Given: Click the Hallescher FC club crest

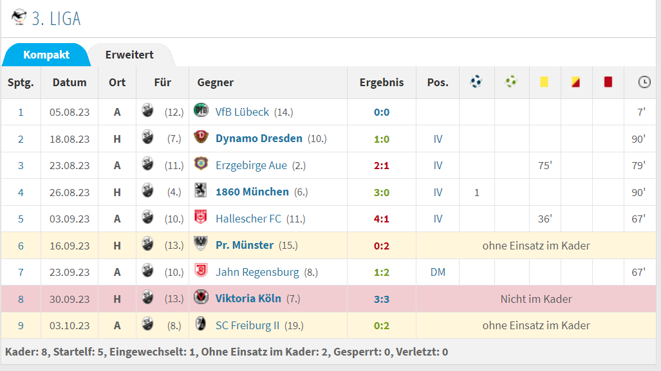Looking at the screenshot, I should point(200,217).
